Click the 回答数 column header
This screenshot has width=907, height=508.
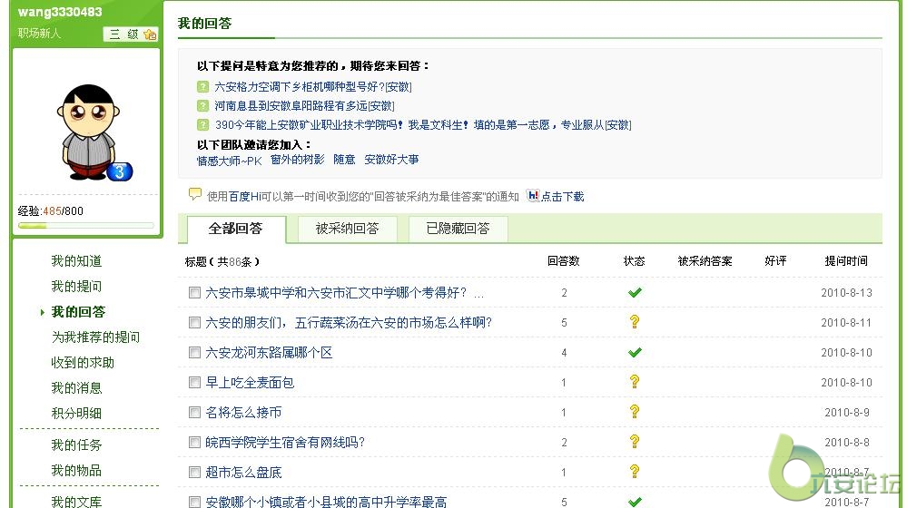pyautogui.click(x=564, y=261)
